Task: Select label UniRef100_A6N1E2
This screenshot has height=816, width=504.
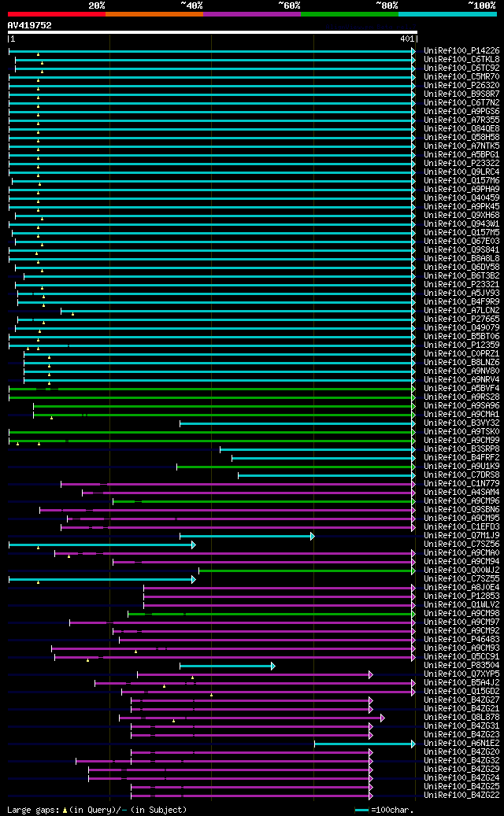Action: click(461, 743)
